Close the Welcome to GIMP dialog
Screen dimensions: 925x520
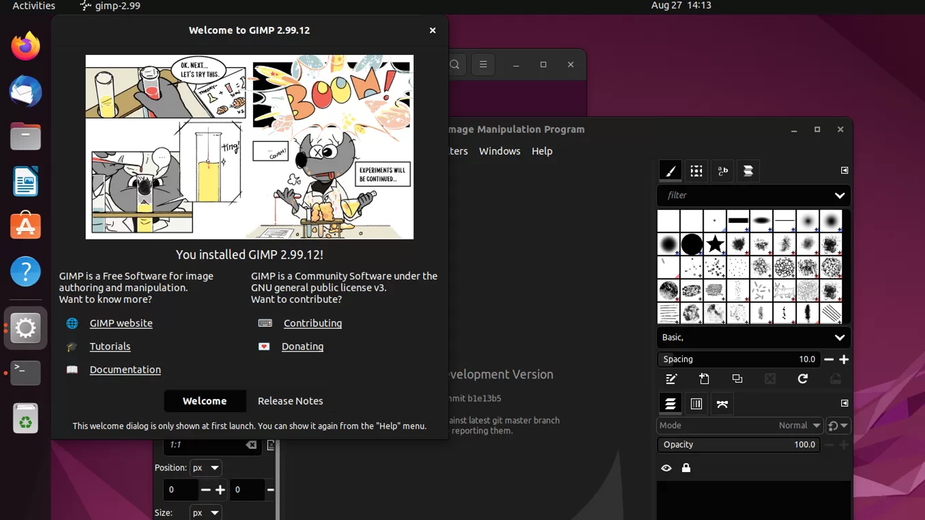point(432,31)
